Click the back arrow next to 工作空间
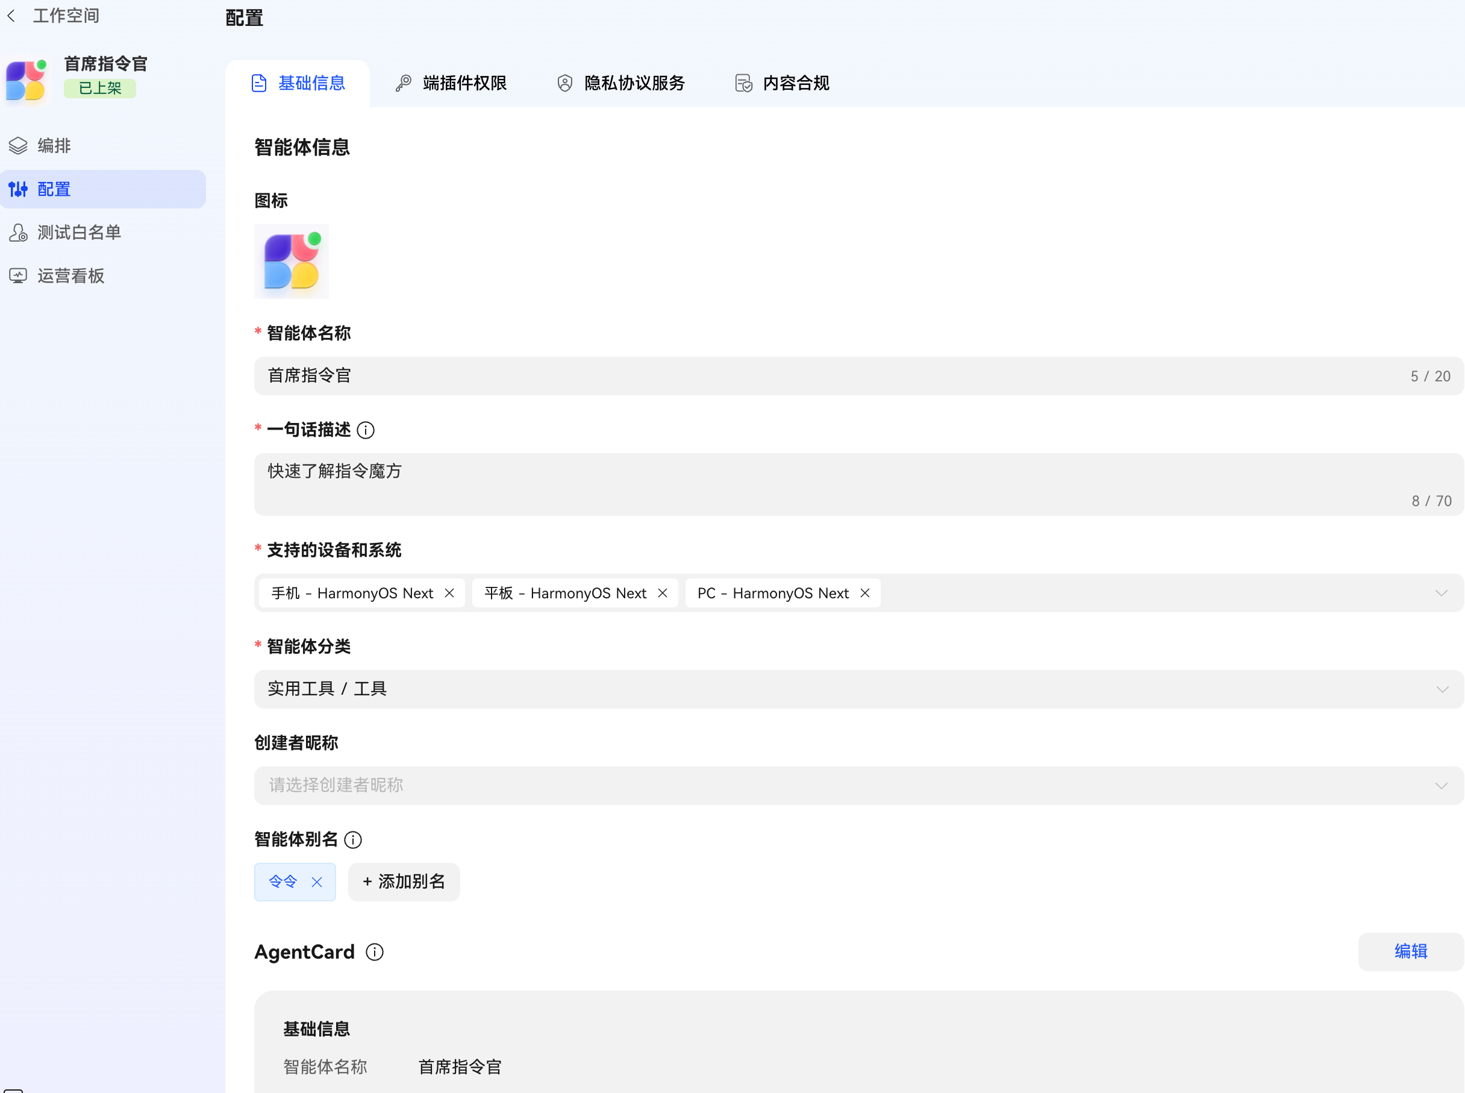 [x=11, y=16]
